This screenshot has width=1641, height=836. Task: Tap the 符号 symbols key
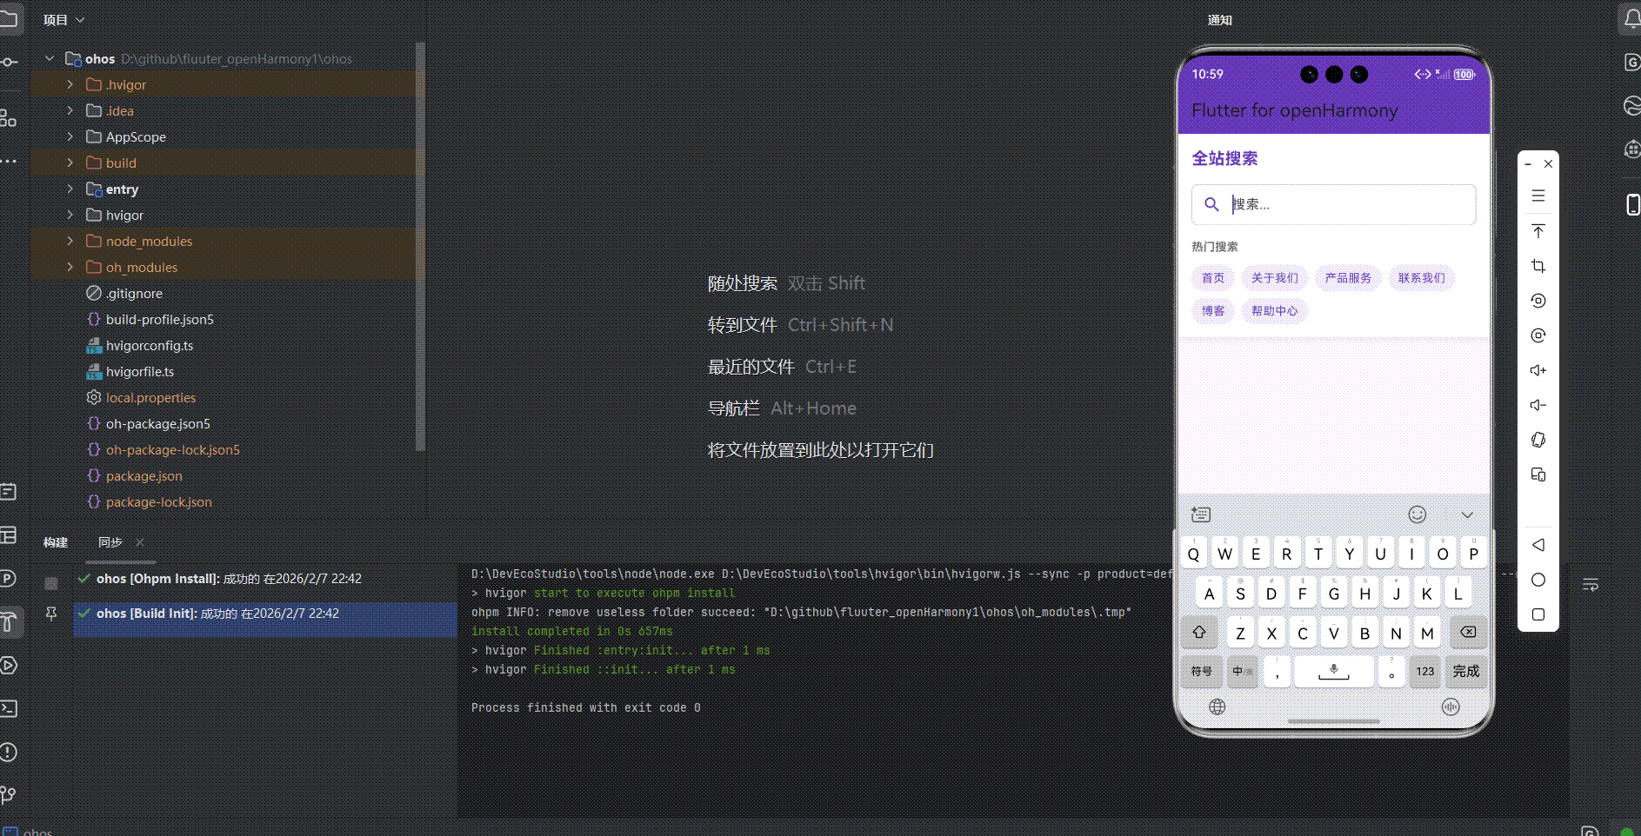pyautogui.click(x=1202, y=671)
